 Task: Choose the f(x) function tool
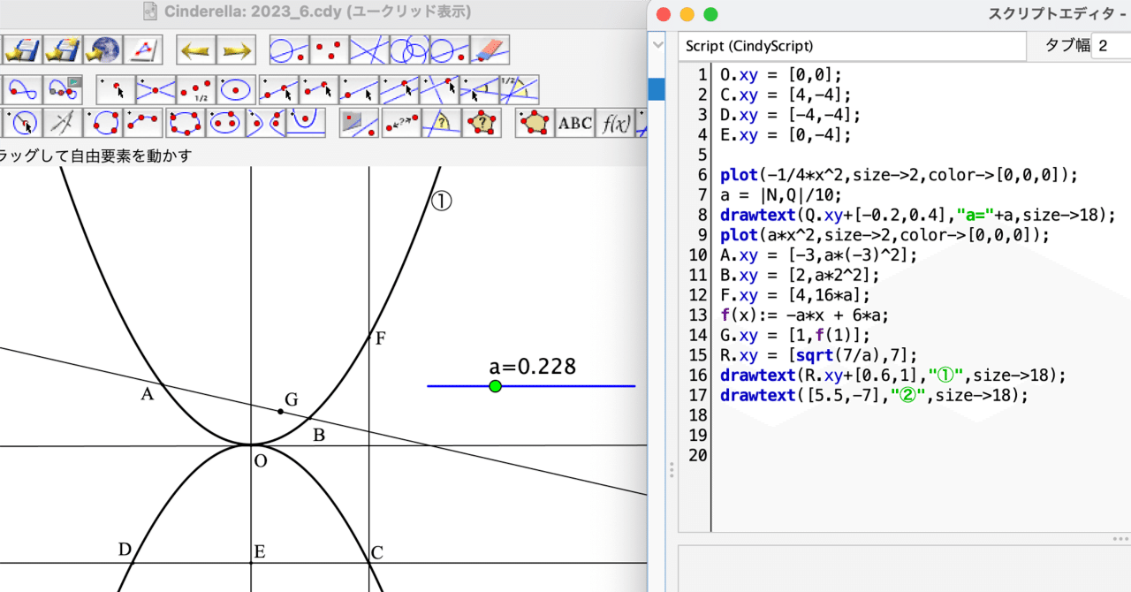click(615, 122)
